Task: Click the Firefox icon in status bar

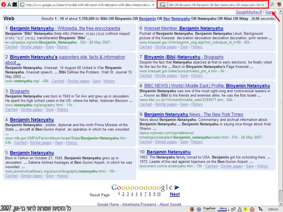Action: [192, 209]
